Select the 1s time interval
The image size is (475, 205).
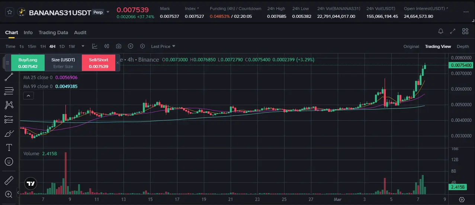pos(22,46)
